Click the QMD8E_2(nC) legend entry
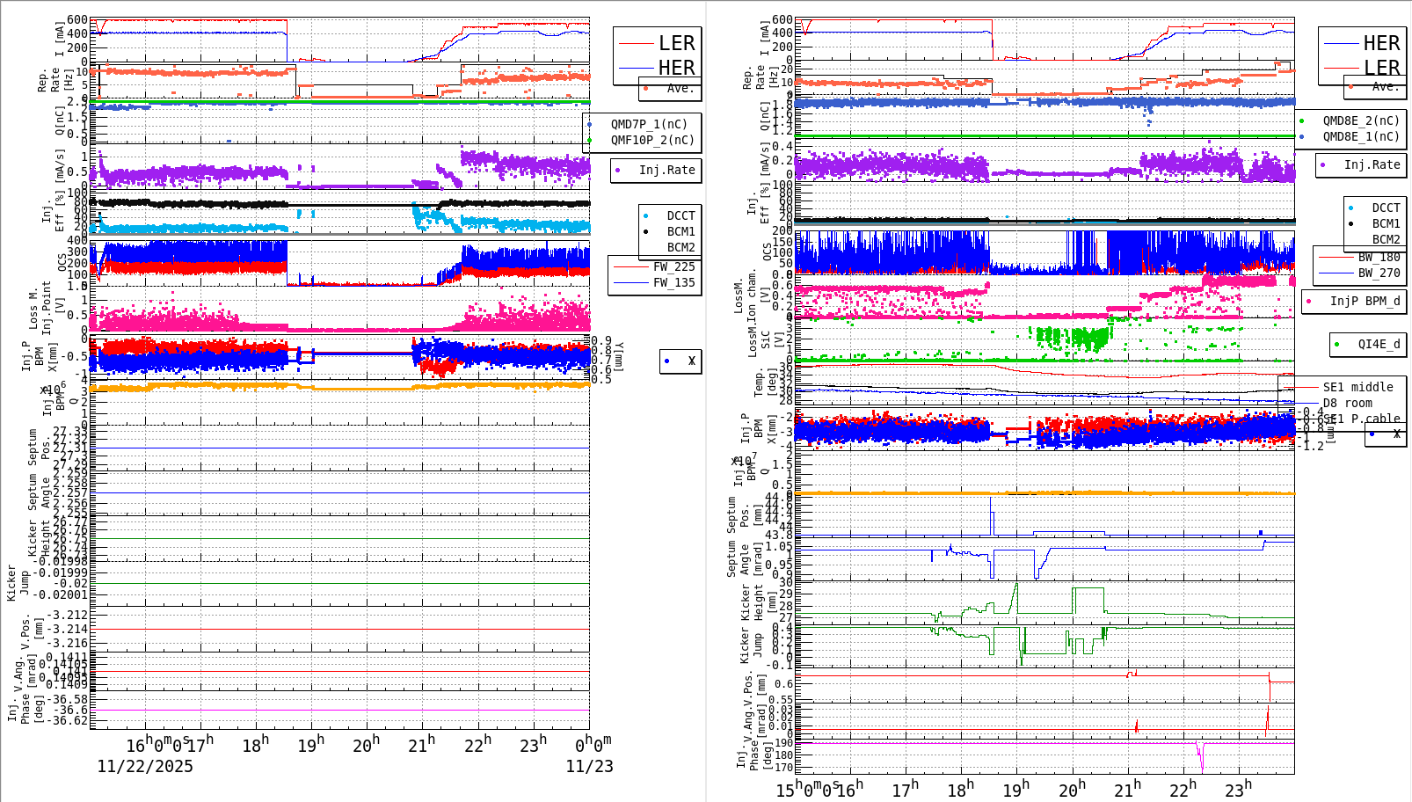1412x802 pixels. pyautogui.click(x=1360, y=121)
